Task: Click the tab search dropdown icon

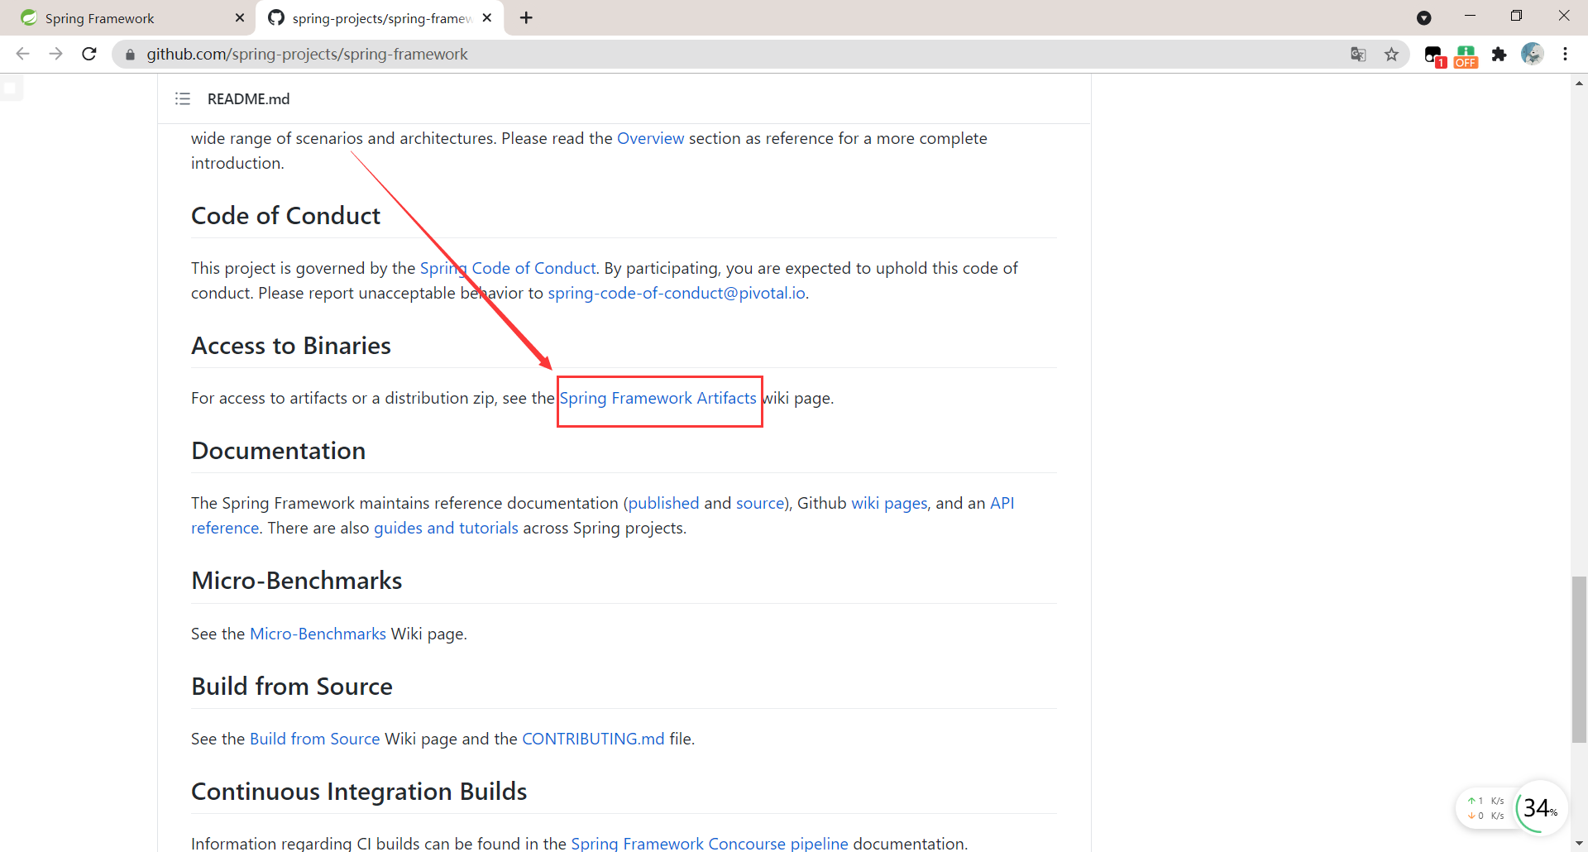Action: [x=1424, y=17]
